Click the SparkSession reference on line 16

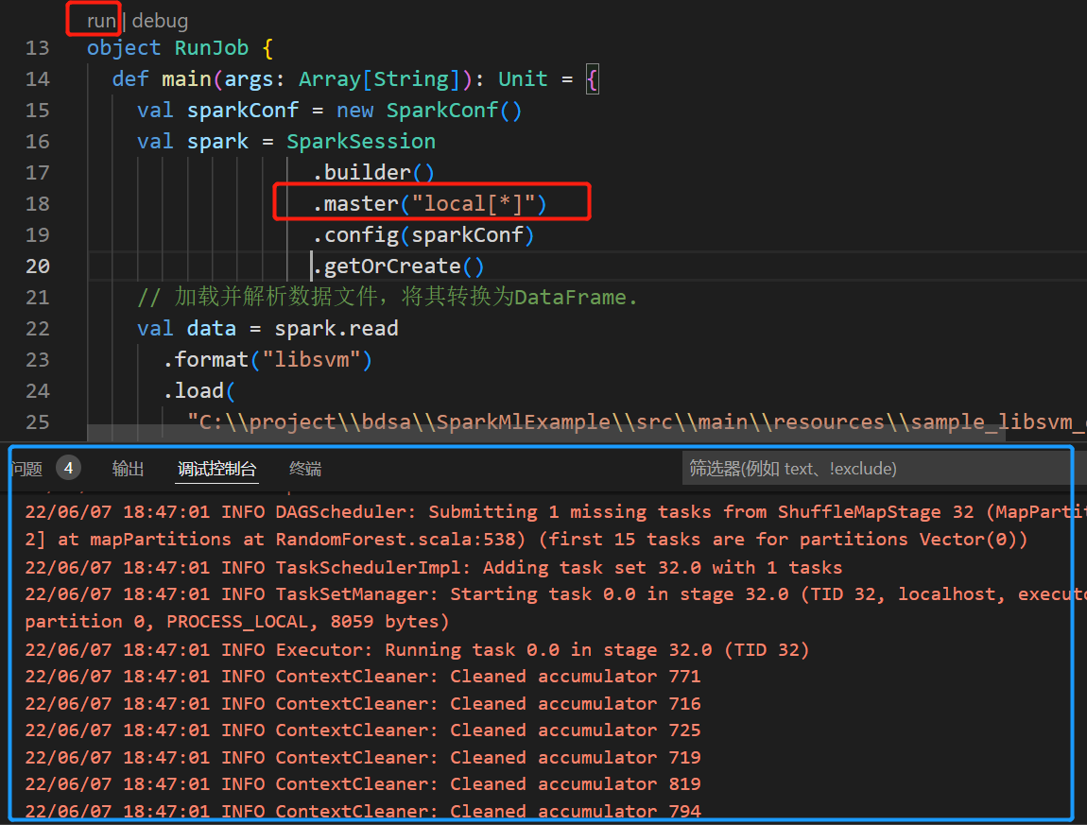click(x=360, y=141)
